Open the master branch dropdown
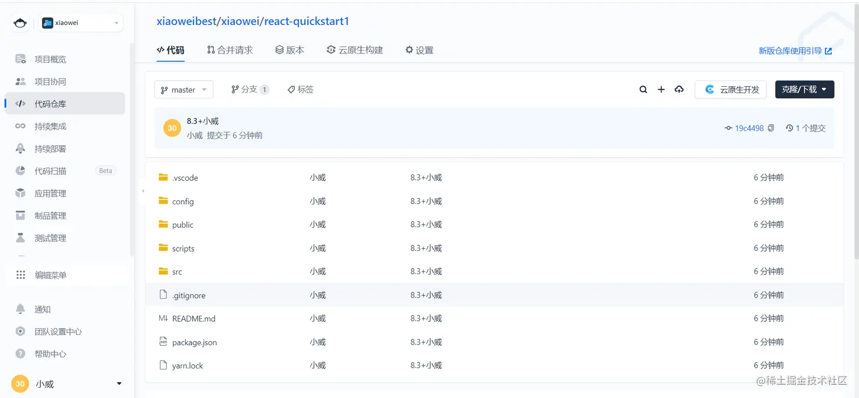Viewport: 859px width, 398px height. [x=184, y=90]
